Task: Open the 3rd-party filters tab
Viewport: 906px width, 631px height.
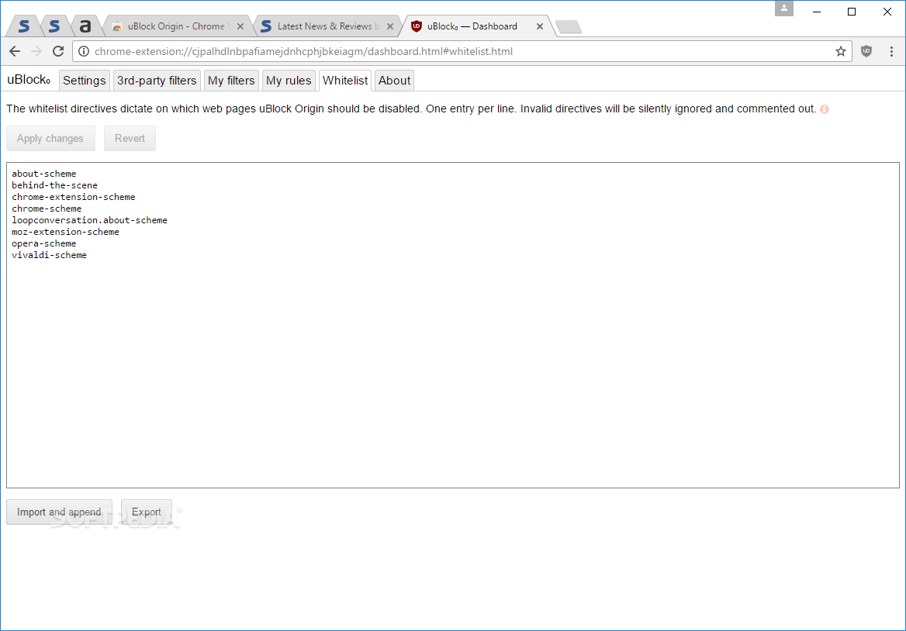Action: coord(157,80)
